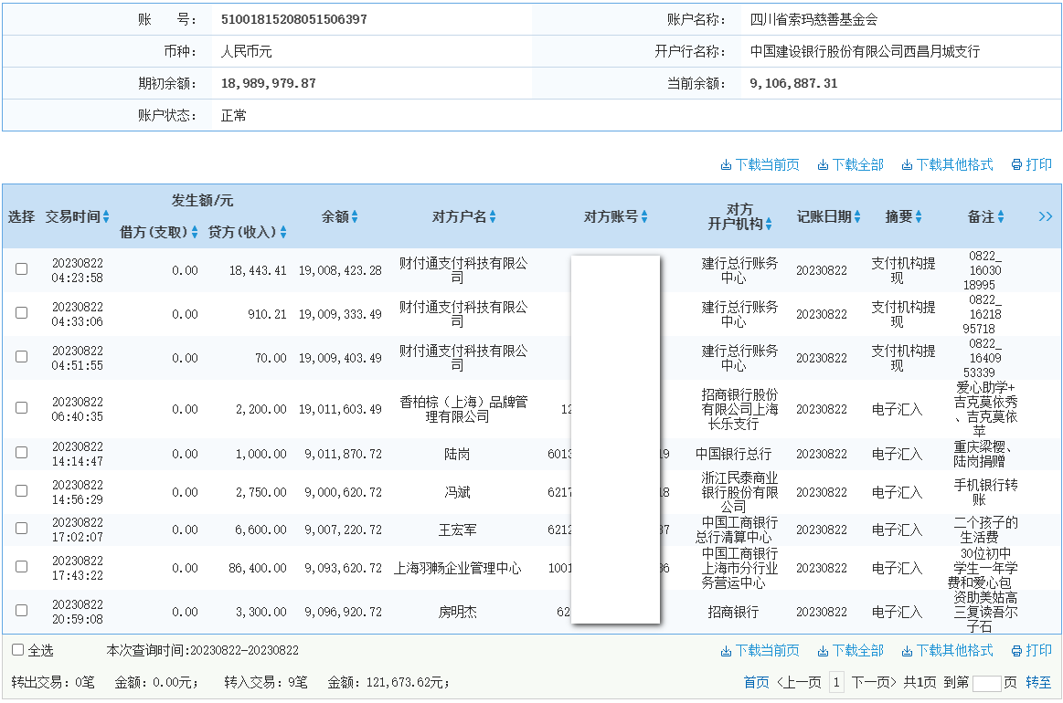Select account number 51001815208051506397
1063x703 pixels.
pyautogui.click(x=294, y=20)
